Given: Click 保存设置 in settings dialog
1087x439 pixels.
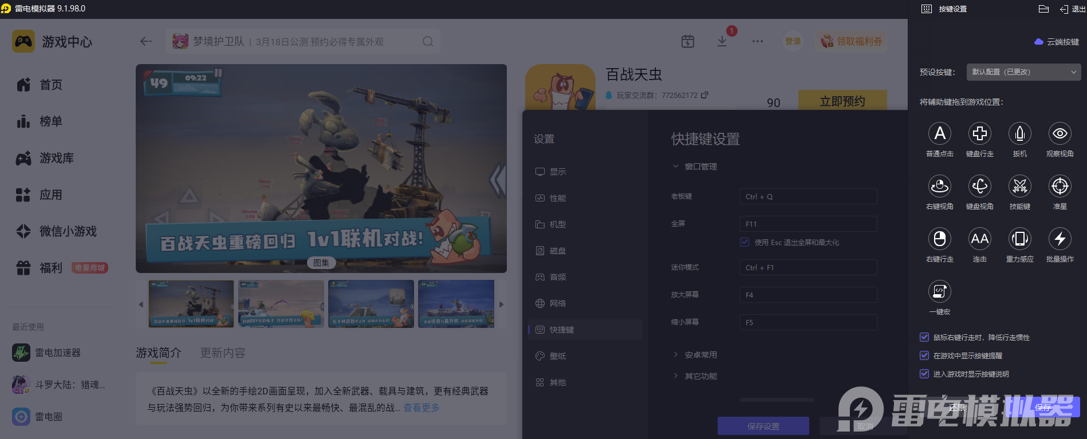Looking at the screenshot, I should pos(763,426).
